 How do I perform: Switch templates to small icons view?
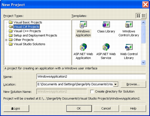[144, 16]
